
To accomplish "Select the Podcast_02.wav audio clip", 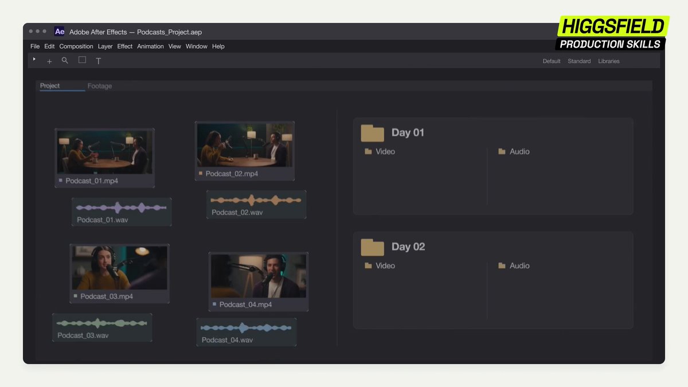I will (256, 205).
